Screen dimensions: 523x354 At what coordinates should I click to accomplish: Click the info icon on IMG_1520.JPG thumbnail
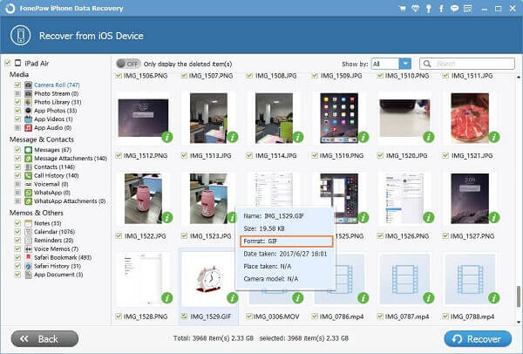coord(429,137)
